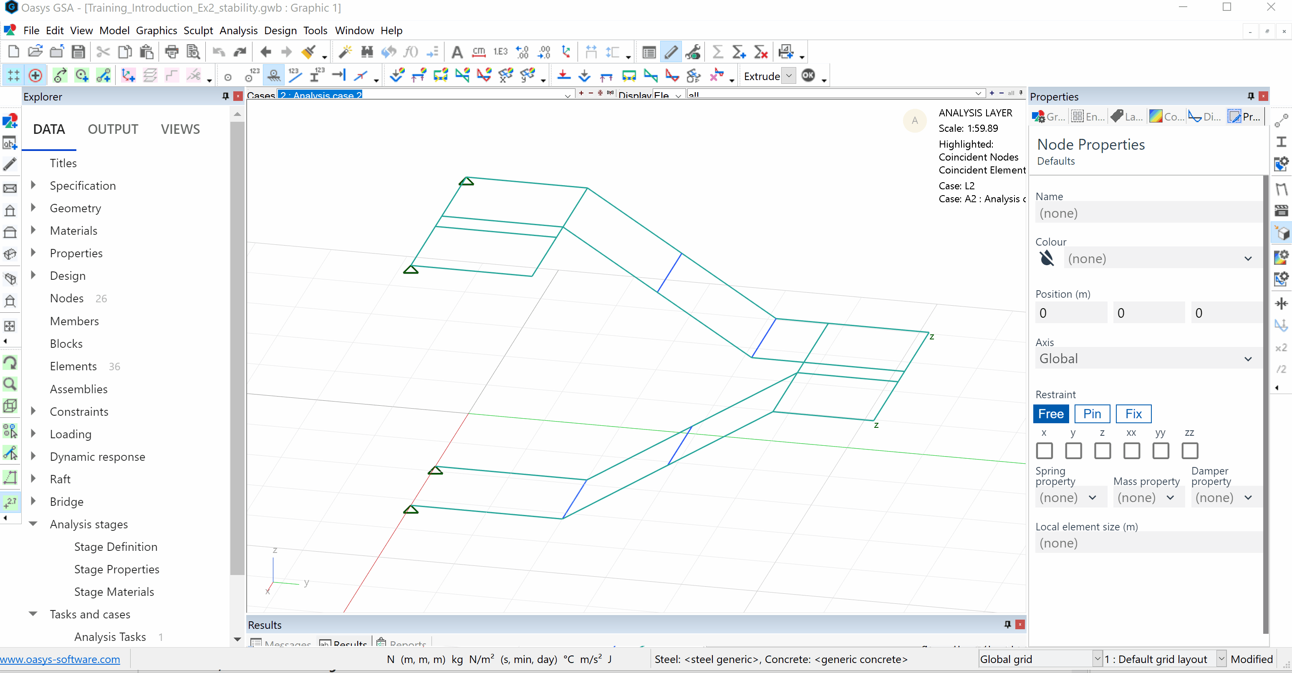Screen dimensions: 1292x673
Task: Expand the Geometry tree node
Action: 34,208
